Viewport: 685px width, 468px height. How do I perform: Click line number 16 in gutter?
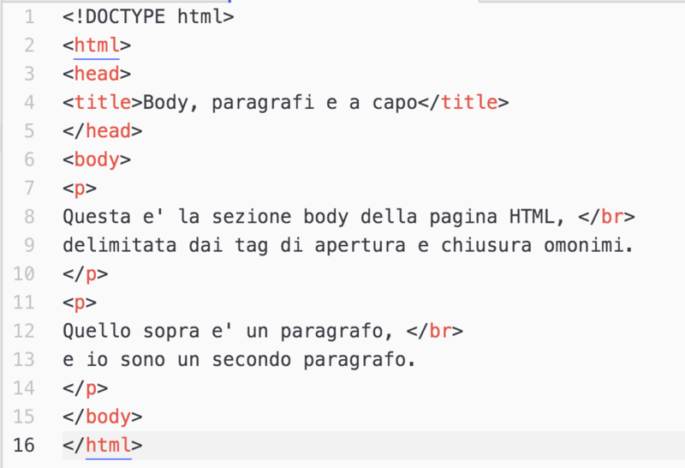tap(24, 445)
